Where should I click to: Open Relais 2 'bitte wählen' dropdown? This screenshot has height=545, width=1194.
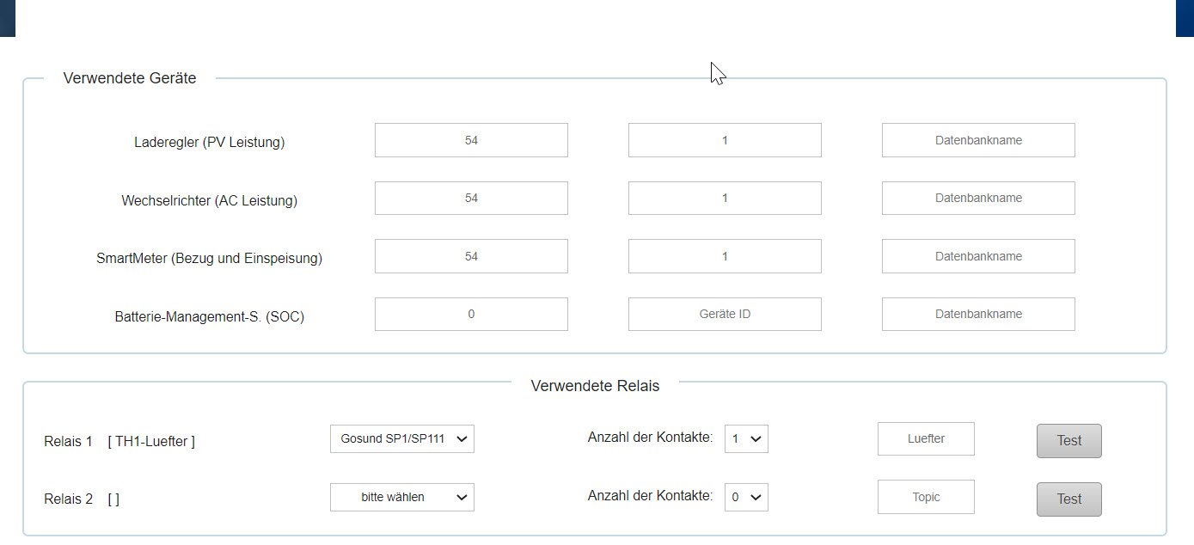401,497
